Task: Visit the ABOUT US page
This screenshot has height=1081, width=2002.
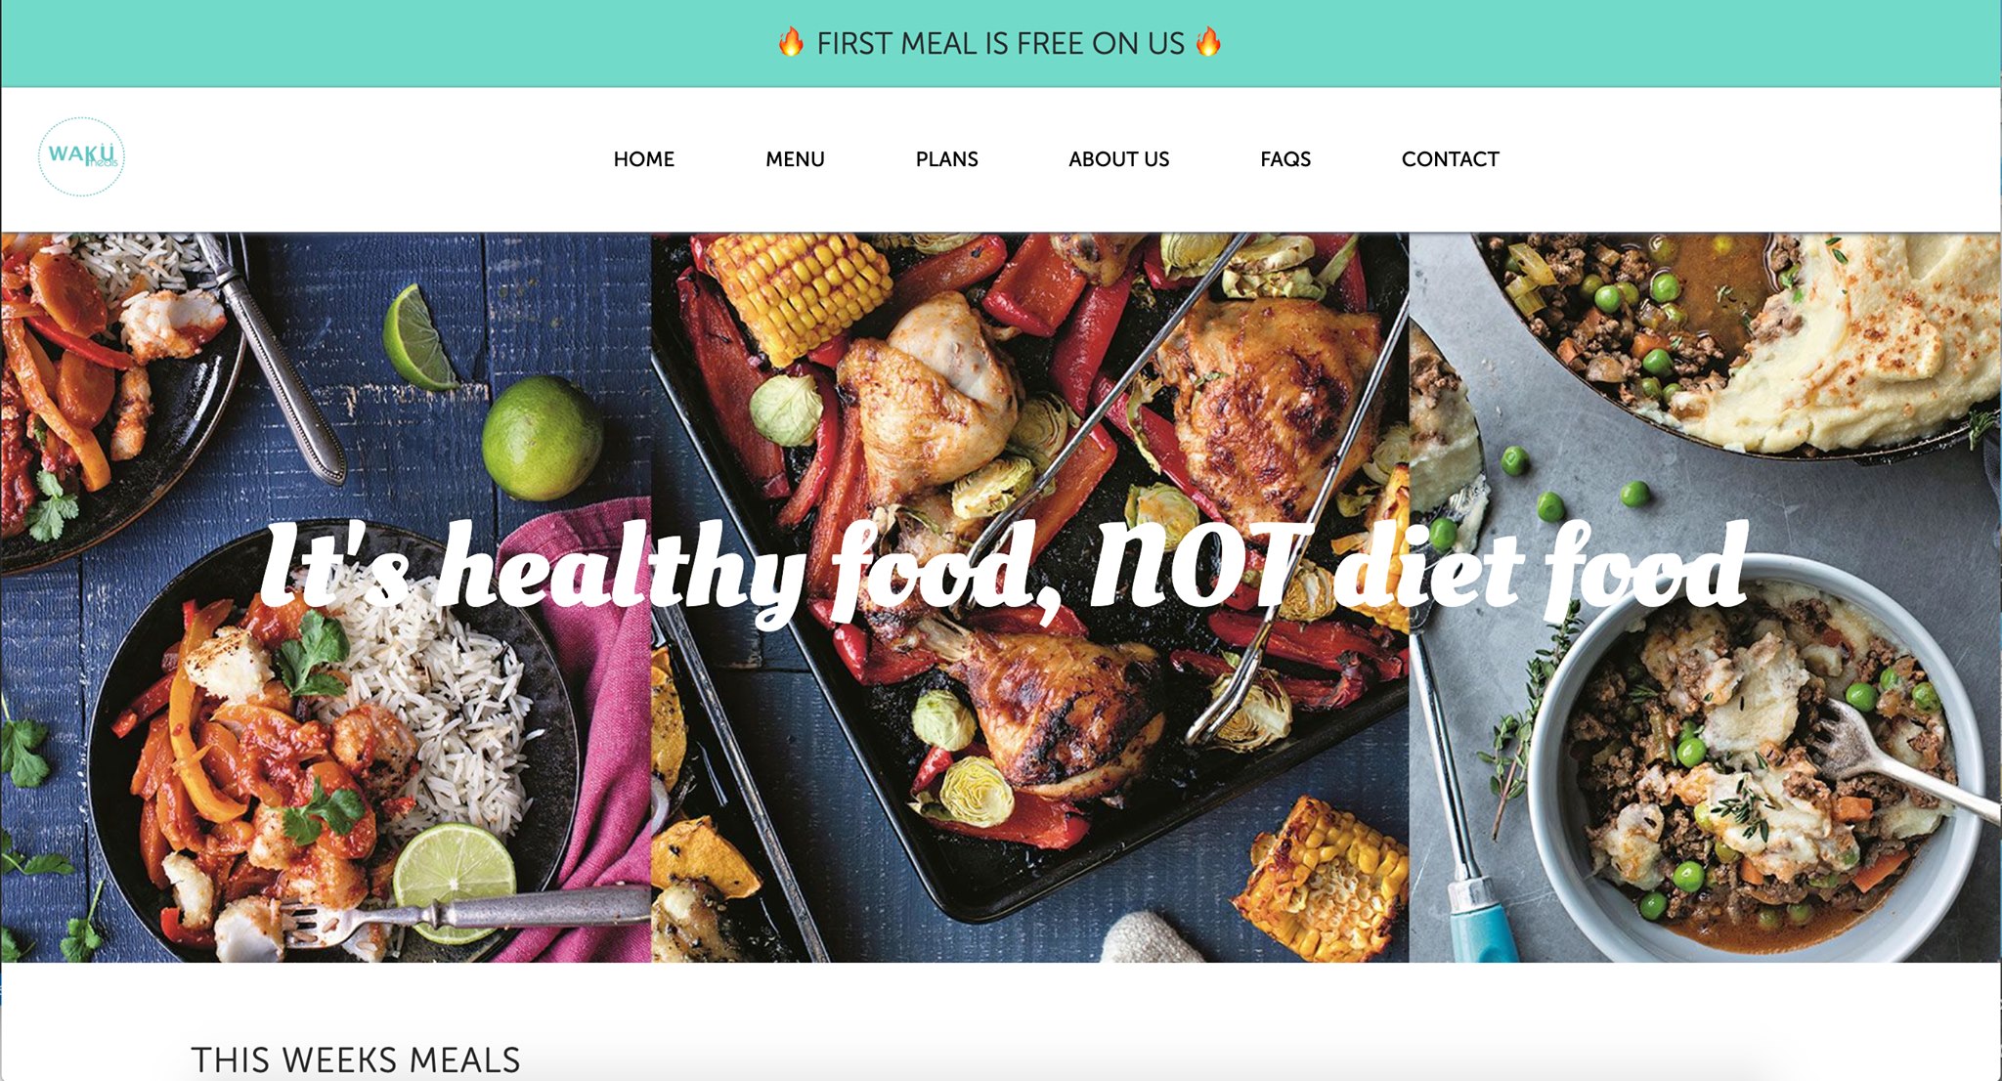Action: pos(1118,159)
